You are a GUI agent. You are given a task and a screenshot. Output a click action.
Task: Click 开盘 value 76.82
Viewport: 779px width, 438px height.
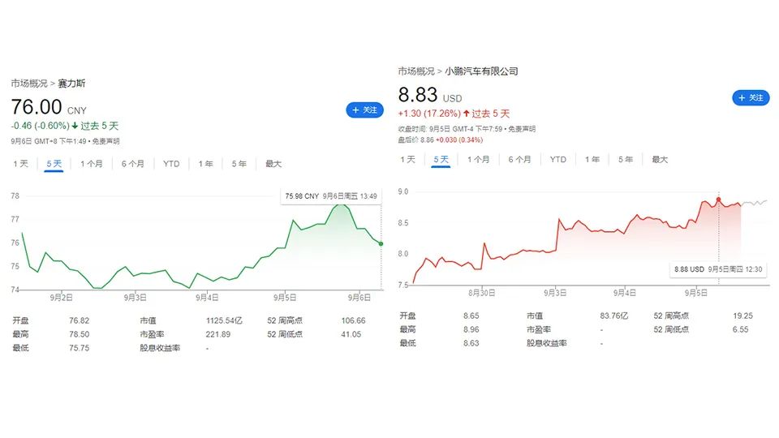pos(79,321)
